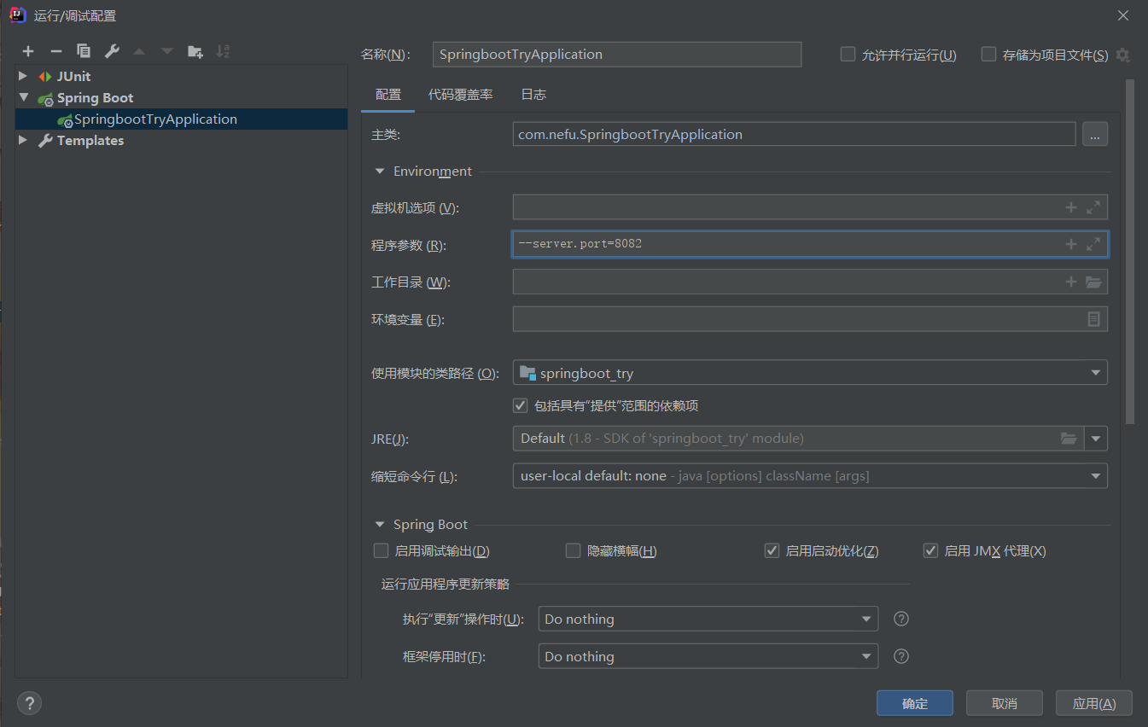This screenshot has width=1148, height=727.
Task: Insert macro plus in VM options field
Action: click(1071, 207)
